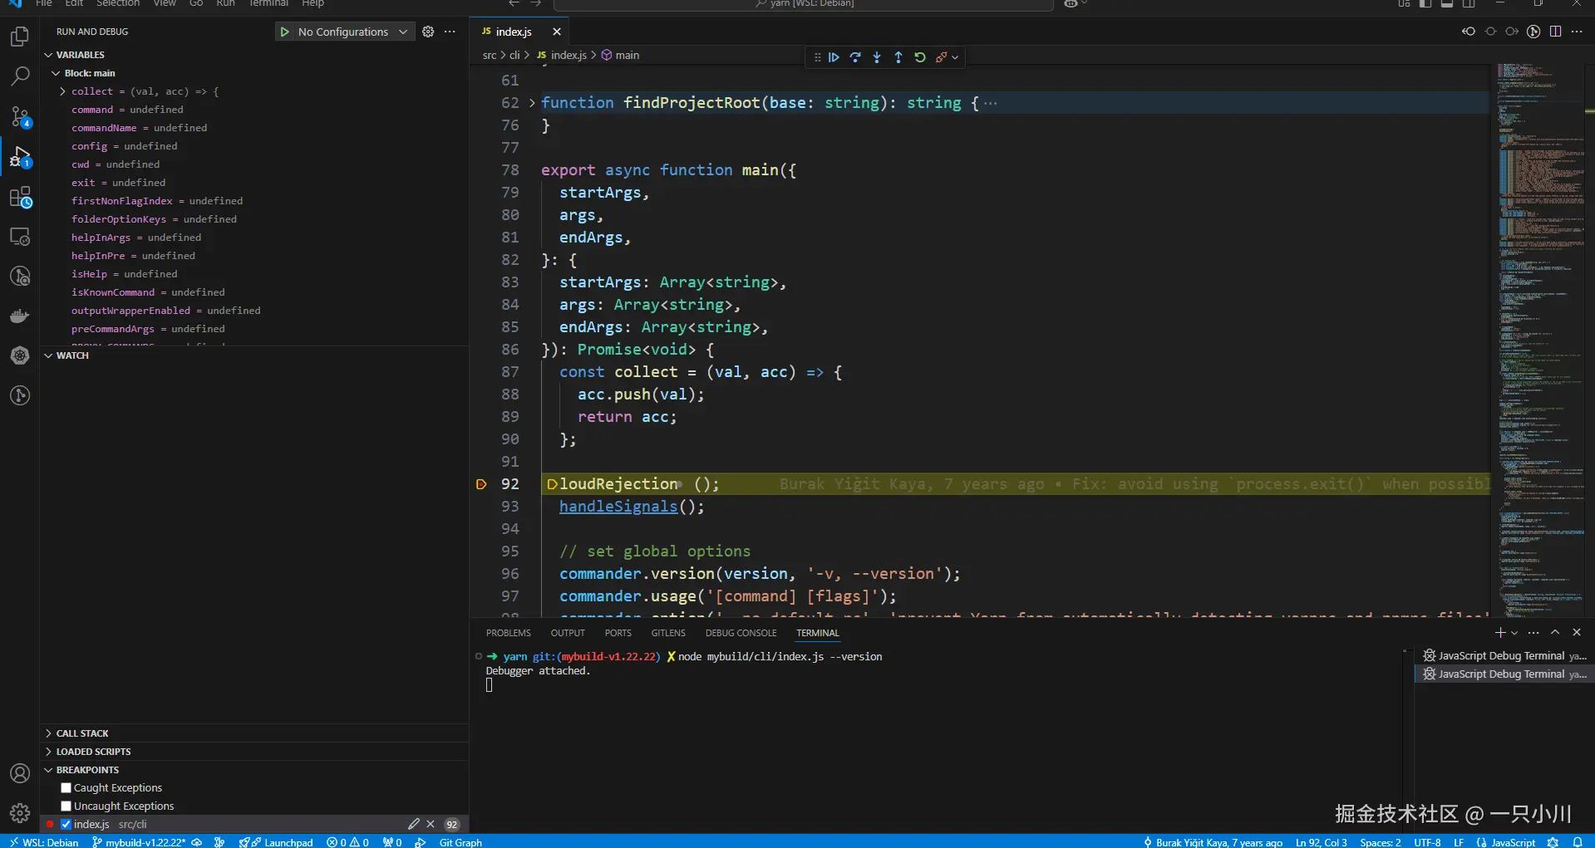Restart the debugging session
Image resolution: width=1595 pixels, height=848 pixels.
[920, 57]
